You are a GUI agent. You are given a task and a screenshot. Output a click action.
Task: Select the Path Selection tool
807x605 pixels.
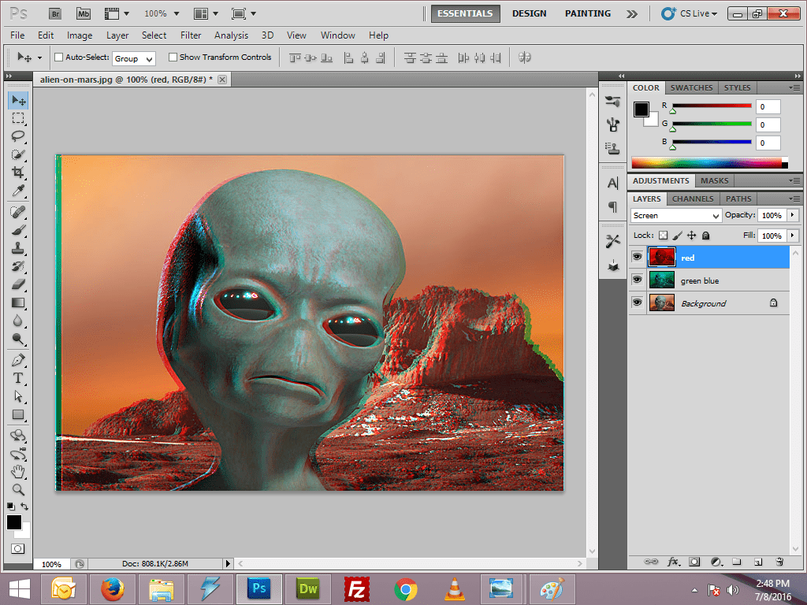point(18,396)
